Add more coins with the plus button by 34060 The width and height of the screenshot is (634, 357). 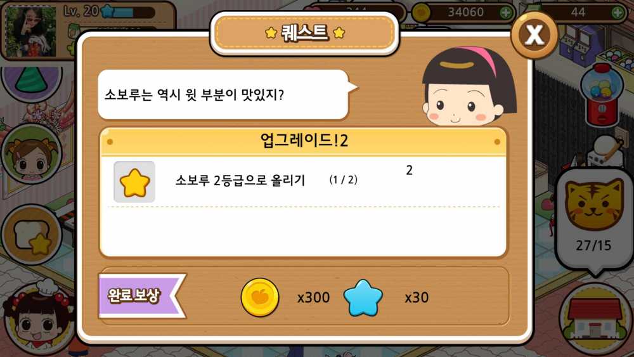click(505, 13)
